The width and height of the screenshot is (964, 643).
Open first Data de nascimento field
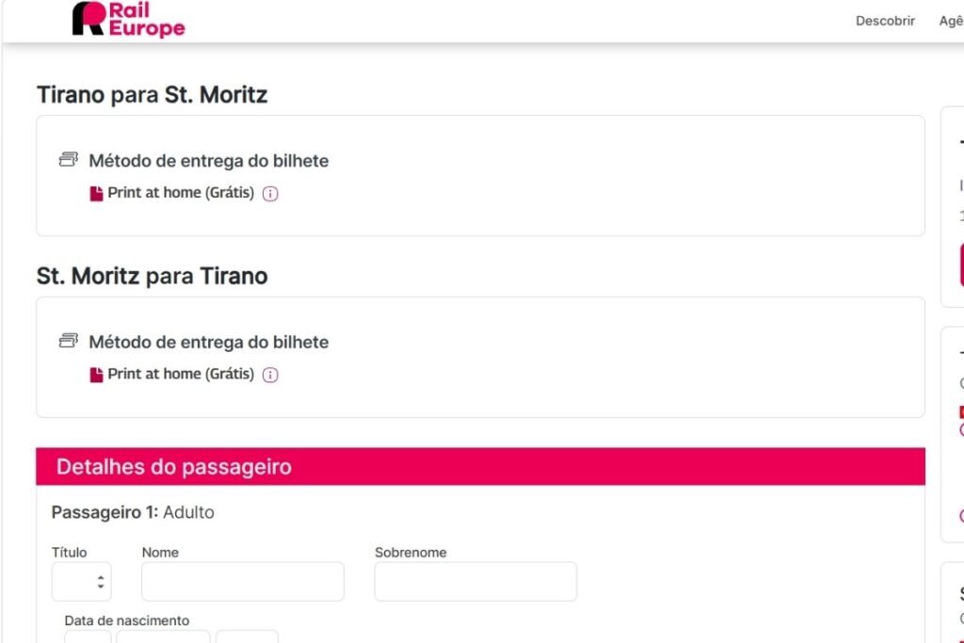coord(88,637)
